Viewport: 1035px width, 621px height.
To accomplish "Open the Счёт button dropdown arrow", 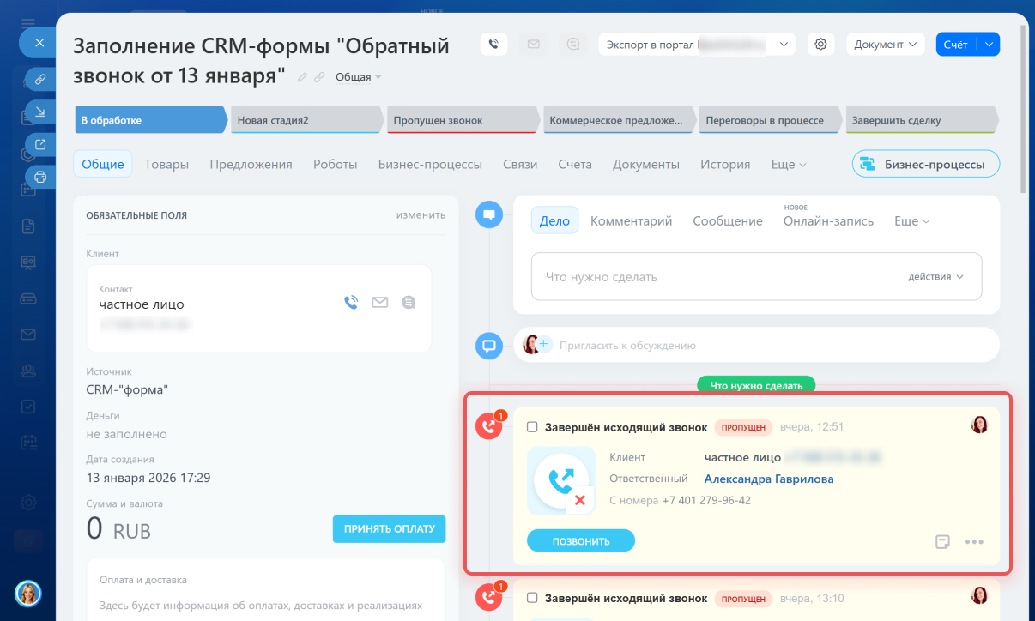I will [x=990, y=44].
